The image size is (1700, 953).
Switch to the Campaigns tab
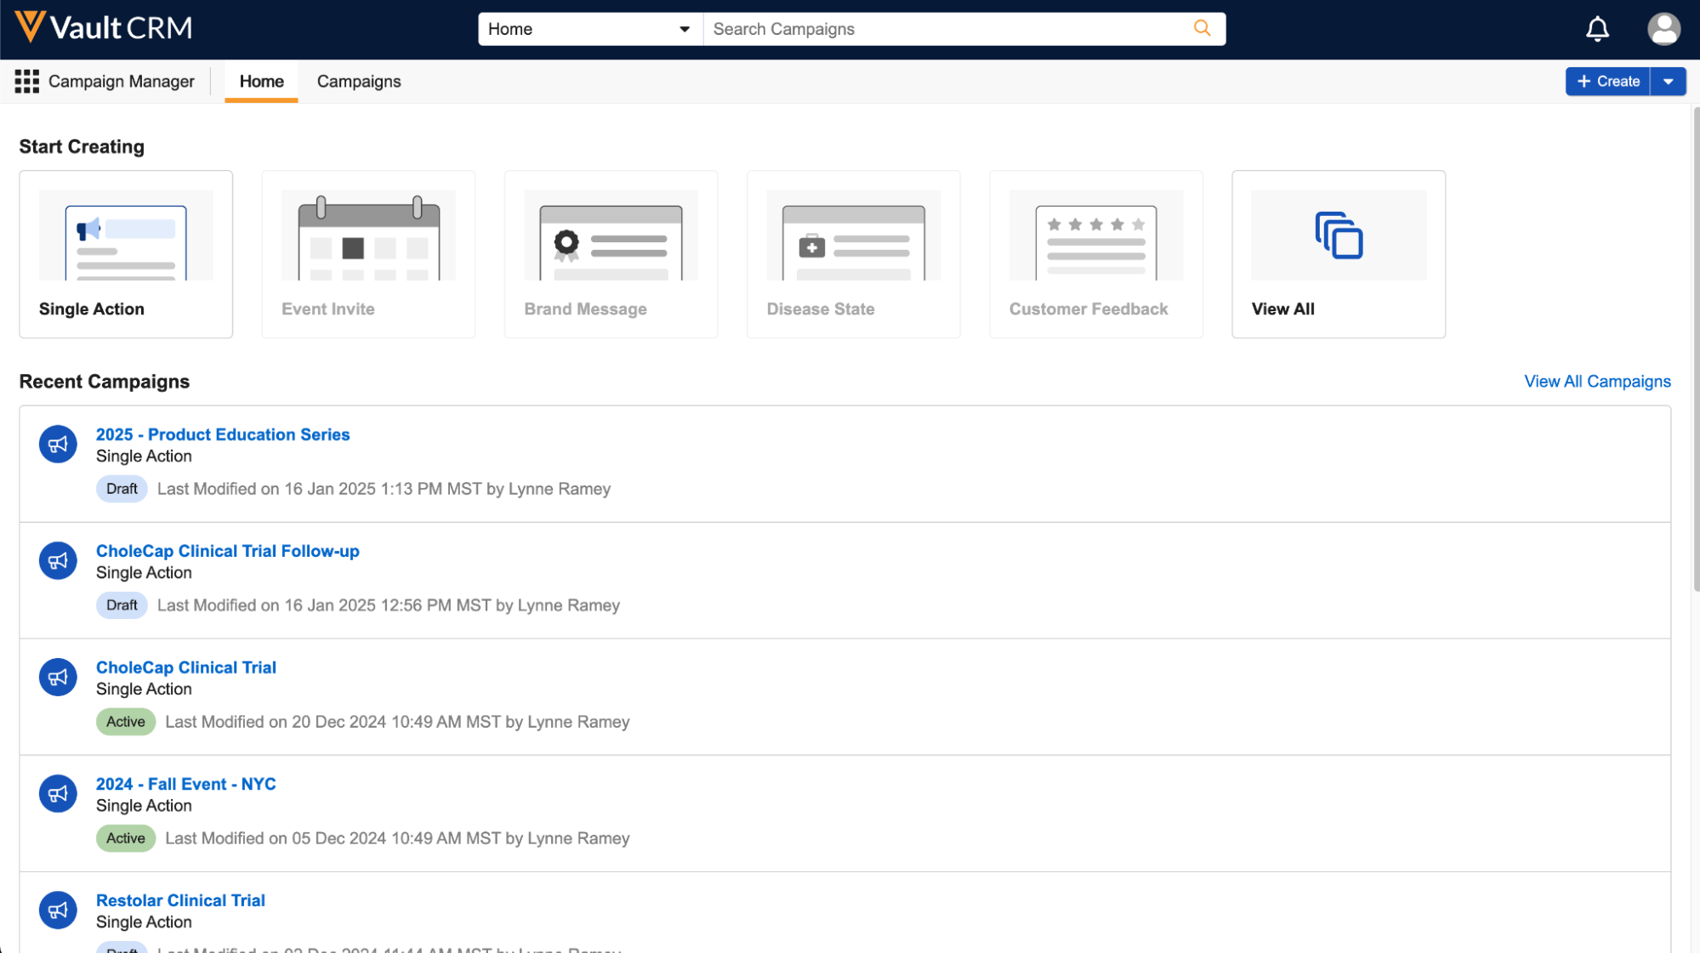358,82
